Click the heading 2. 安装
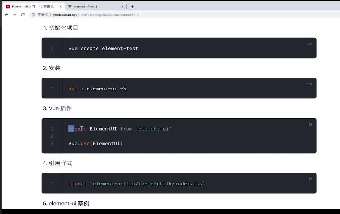Image resolution: width=340 pixels, height=214 pixels. click(x=51, y=68)
